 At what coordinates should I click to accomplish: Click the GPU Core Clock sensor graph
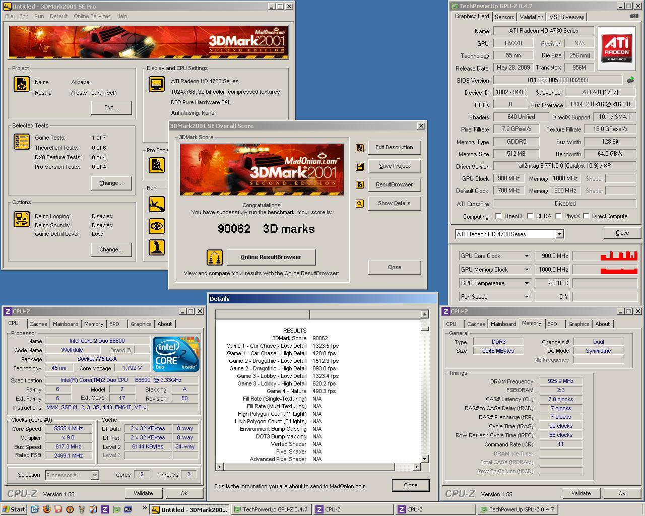pyautogui.click(x=605, y=256)
